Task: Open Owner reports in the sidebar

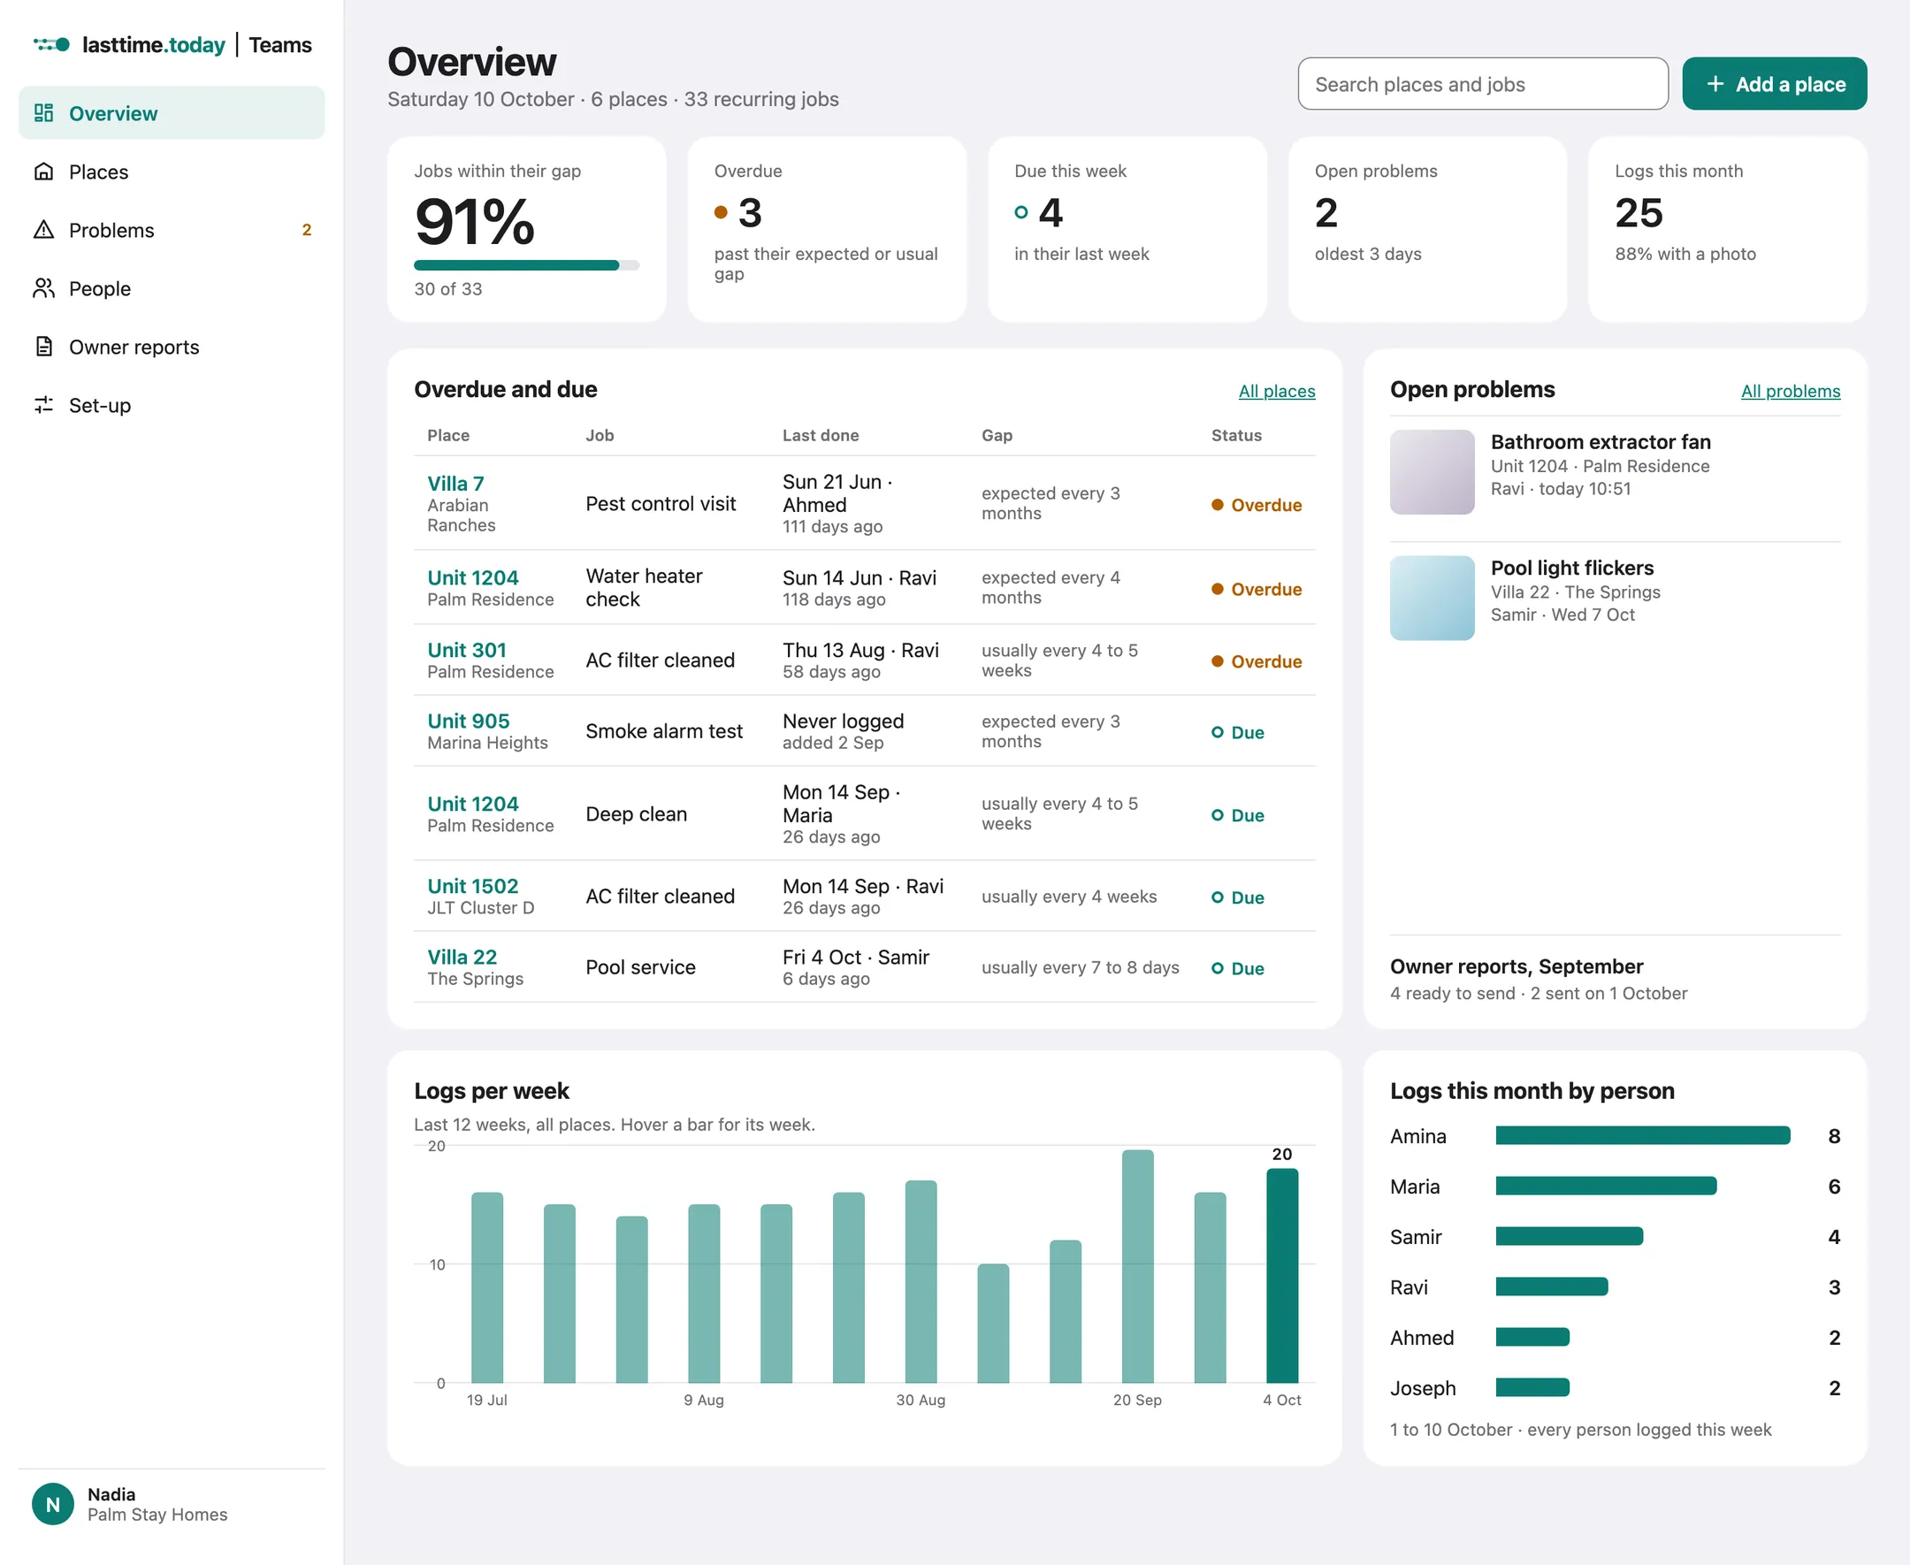Action: click(172, 347)
